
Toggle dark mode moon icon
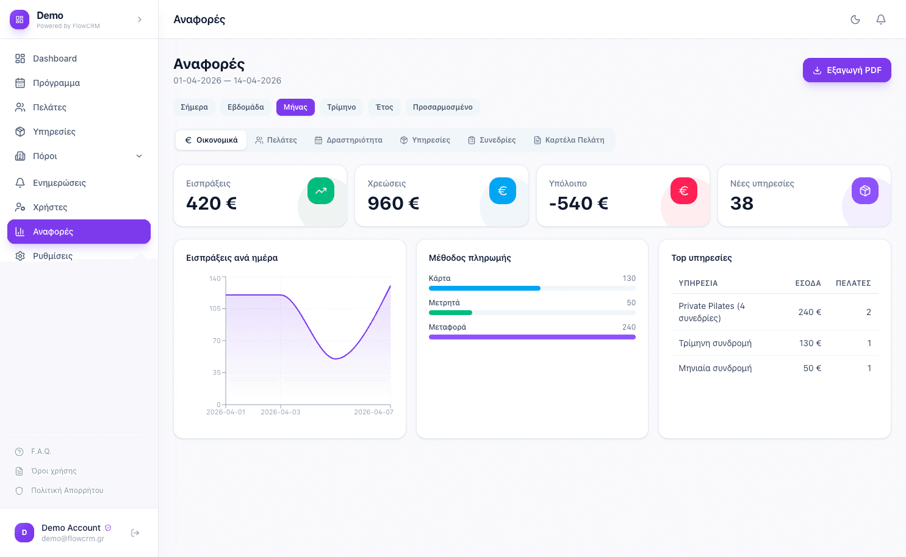pos(855,20)
